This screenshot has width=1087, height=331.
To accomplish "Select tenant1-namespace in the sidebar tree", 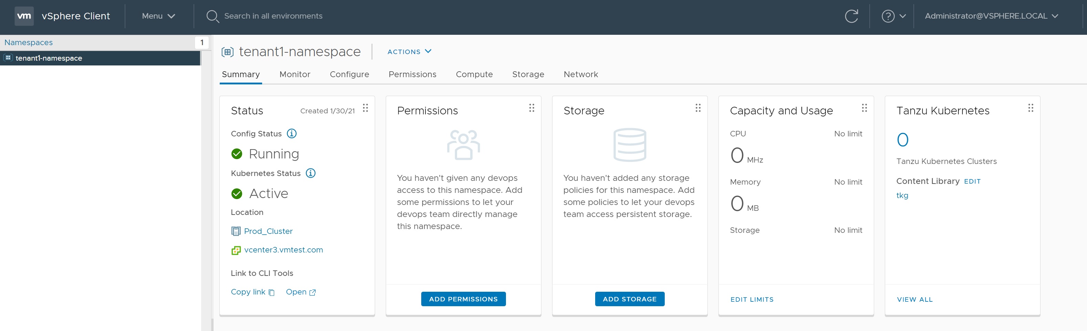I will [49, 58].
